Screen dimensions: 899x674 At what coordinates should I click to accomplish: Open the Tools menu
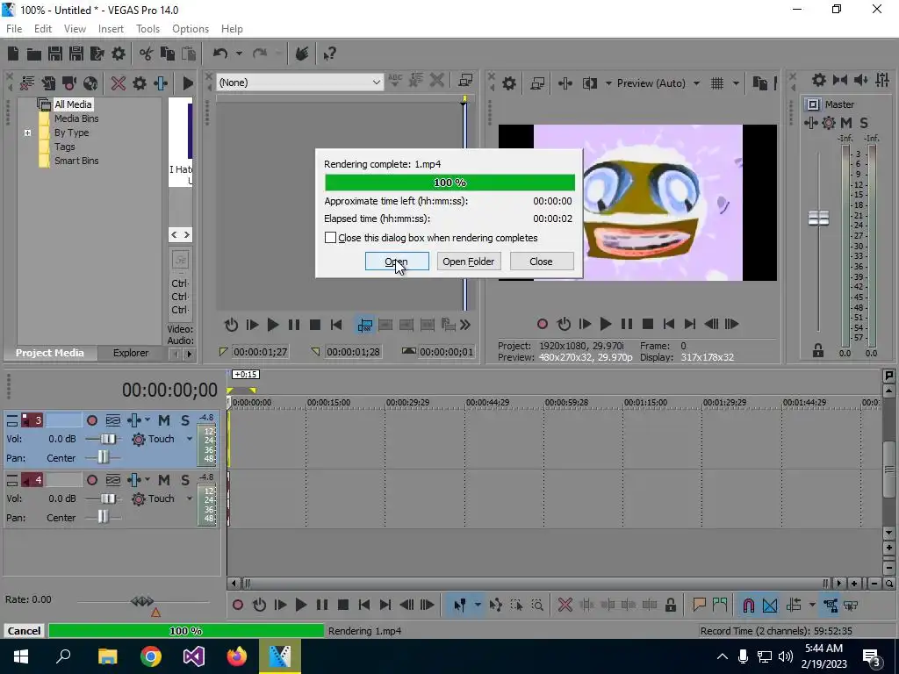pos(147,29)
